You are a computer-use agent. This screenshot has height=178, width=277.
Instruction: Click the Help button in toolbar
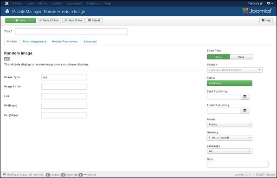click(x=266, y=20)
